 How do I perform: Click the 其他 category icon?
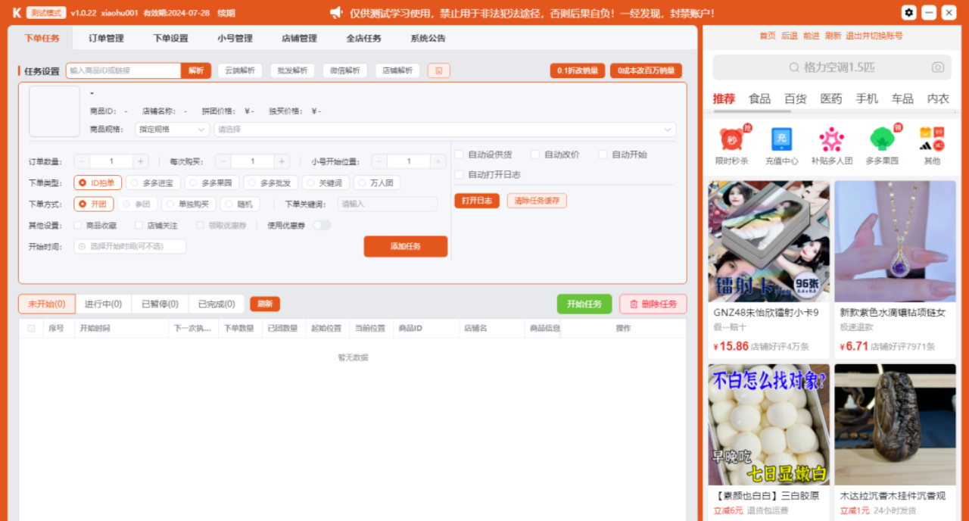tap(930, 141)
